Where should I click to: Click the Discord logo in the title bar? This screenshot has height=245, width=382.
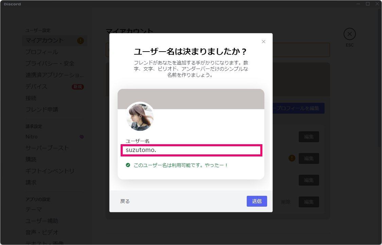12,4
